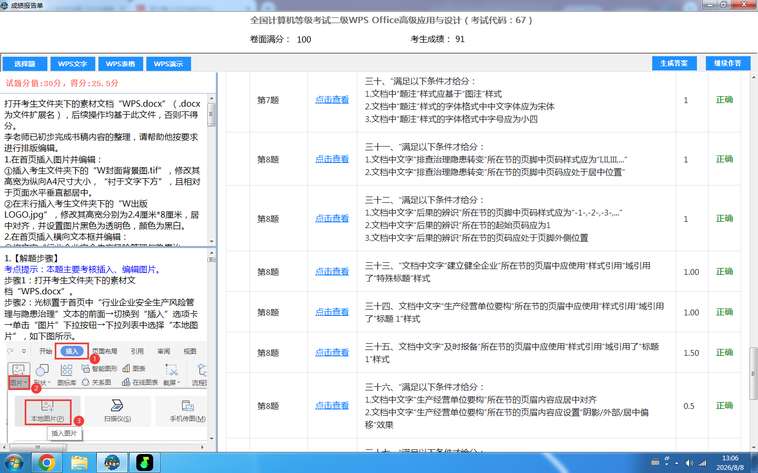Screen dimensions: 758x473
Task: Click the 1.【解题步骤】 heading
Action: (33, 258)
